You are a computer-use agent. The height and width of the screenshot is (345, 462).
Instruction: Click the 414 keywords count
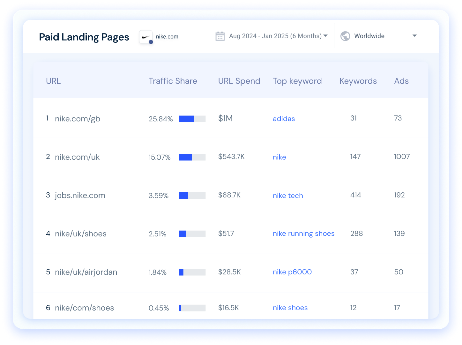coord(356,195)
